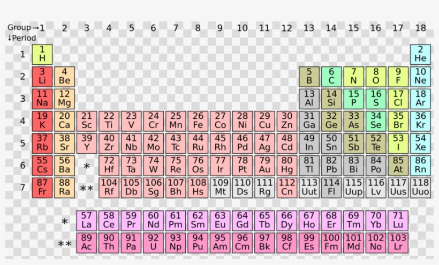The width and height of the screenshot is (439, 265).
Task: Select the Lawrencium (Lr) cell, number 103
Action: 398,243
